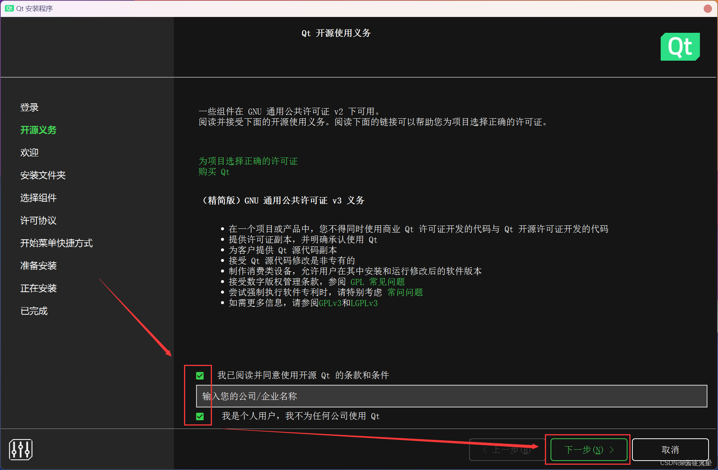The image size is (718, 470).
Task: Click the 我是个人用户 checkbox label text
Action: (x=301, y=416)
